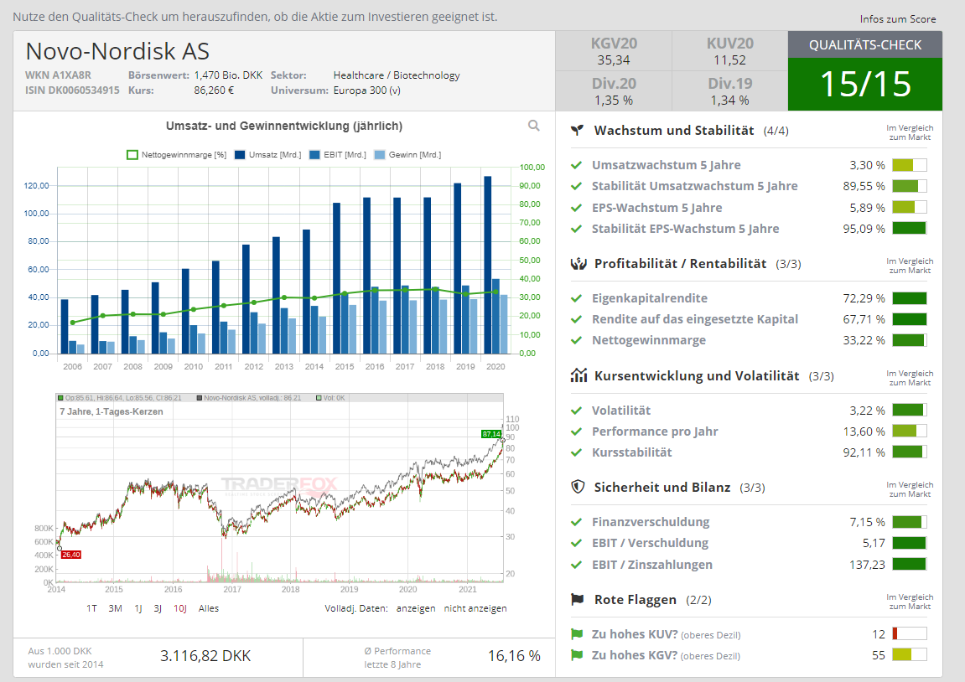The width and height of the screenshot is (965, 682).
Task: Click the plant icon beside Wachstum und Stabilität
Action: tap(577, 131)
